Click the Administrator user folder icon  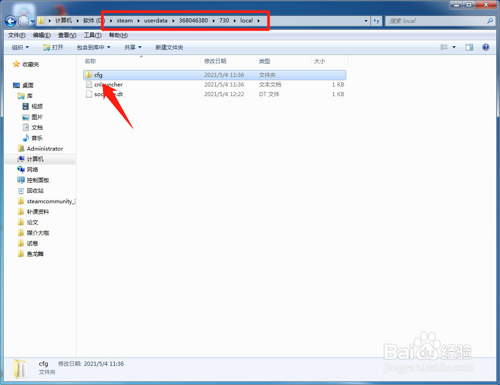tap(21, 148)
